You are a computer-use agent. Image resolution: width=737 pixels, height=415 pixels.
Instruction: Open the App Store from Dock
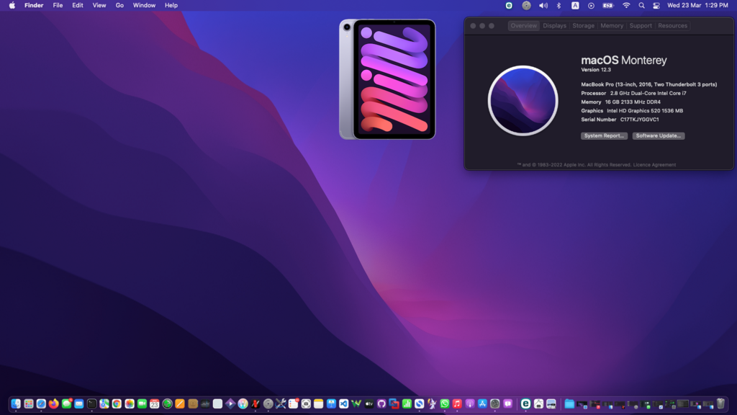tap(483, 403)
